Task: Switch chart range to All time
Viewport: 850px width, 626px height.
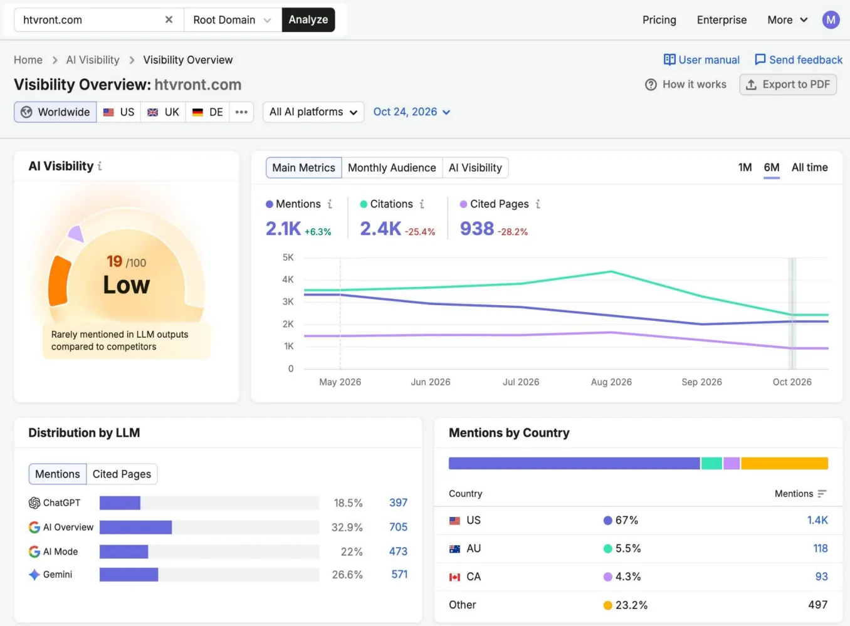Action: [809, 167]
